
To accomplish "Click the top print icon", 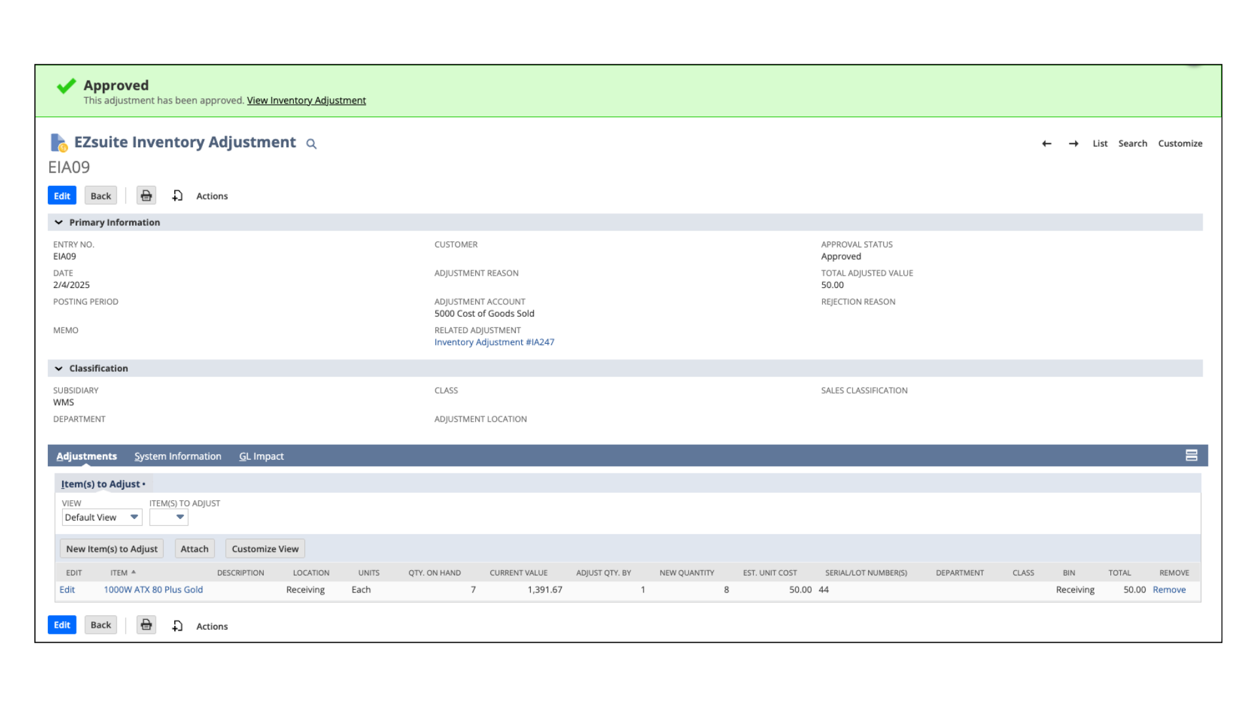I will pos(146,196).
